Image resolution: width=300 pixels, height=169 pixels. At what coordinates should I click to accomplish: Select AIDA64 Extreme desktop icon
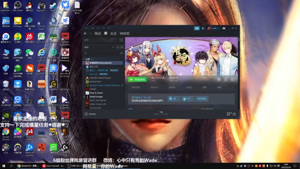[30, 134]
